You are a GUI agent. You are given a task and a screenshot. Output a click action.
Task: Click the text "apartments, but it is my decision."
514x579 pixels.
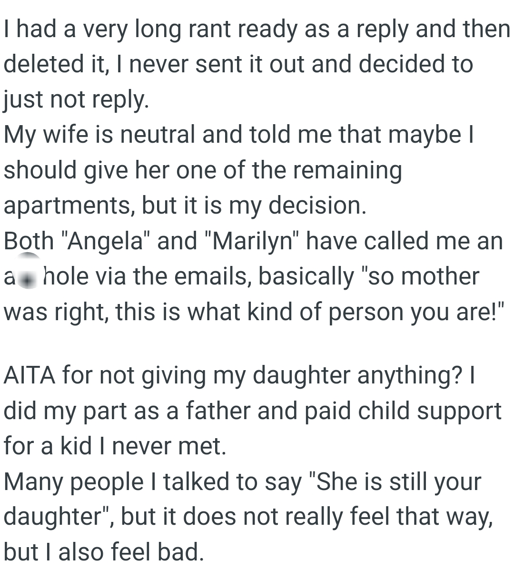pos(185,205)
